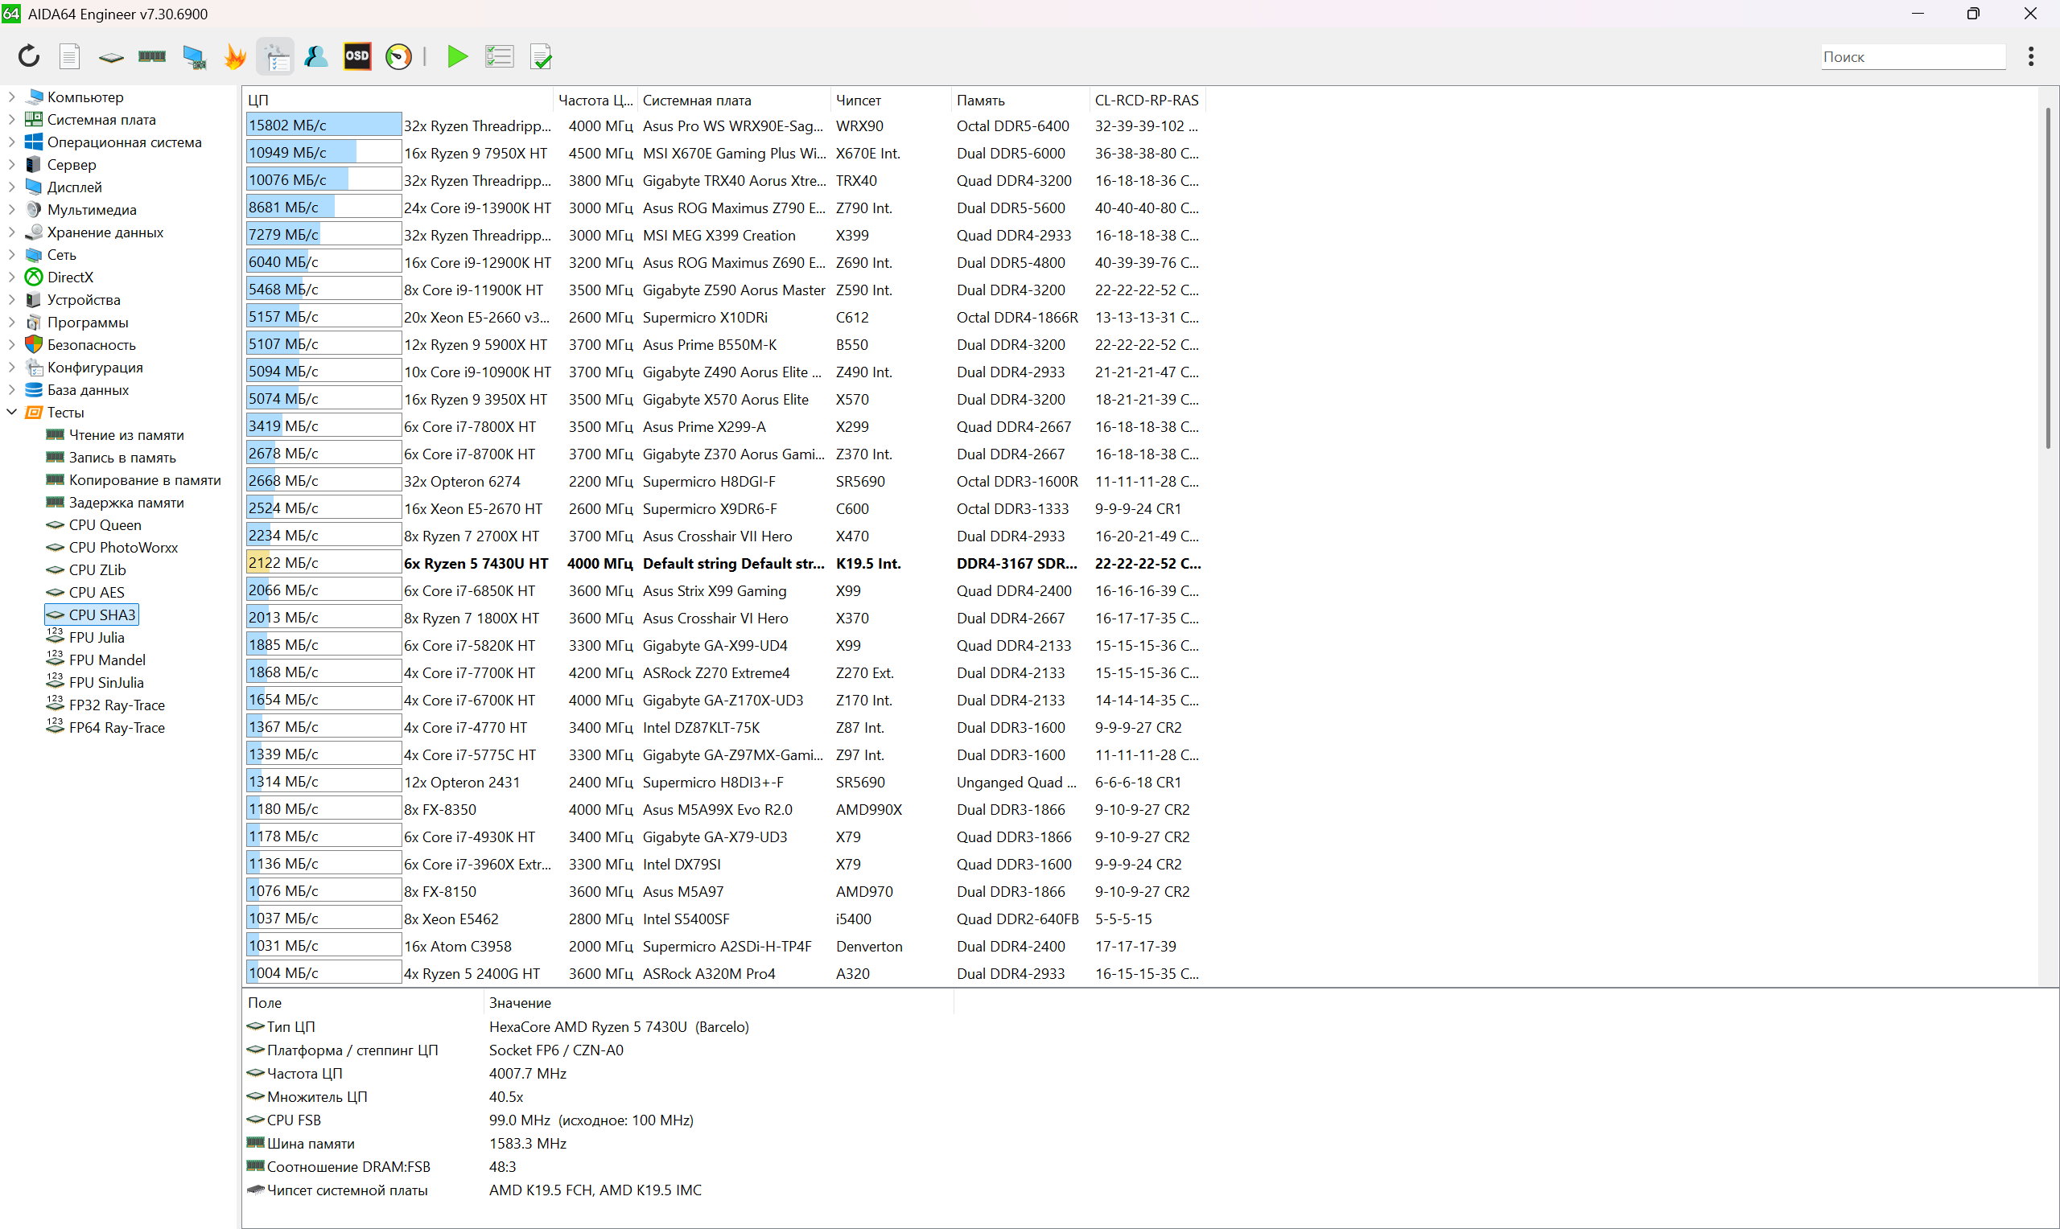The height and width of the screenshot is (1229, 2060).
Task: Expand the Компьютер tree node
Action: (x=11, y=97)
